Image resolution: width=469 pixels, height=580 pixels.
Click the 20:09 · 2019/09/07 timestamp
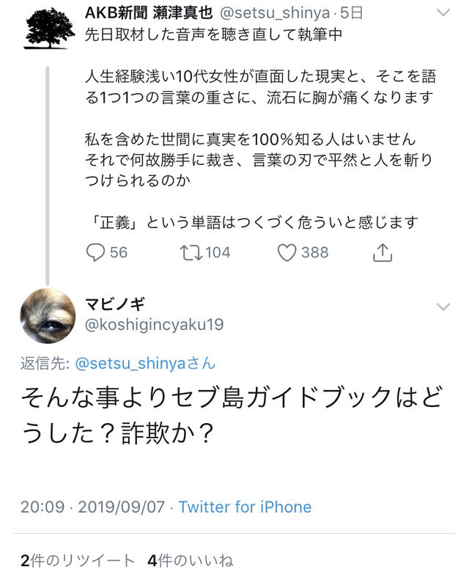pyautogui.click(x=92, y=507)
